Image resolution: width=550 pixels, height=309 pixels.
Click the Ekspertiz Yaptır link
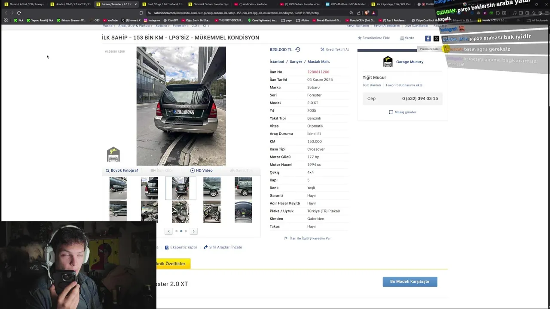coord(181,247)
